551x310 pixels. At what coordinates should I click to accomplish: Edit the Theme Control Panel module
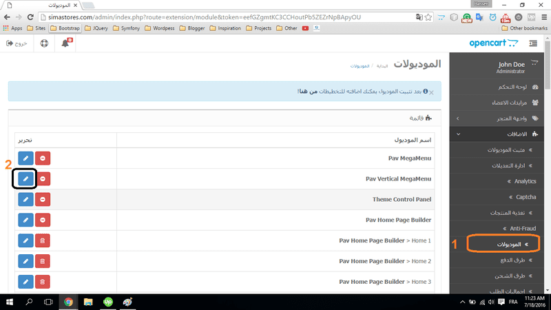click(x=25, y=199)
